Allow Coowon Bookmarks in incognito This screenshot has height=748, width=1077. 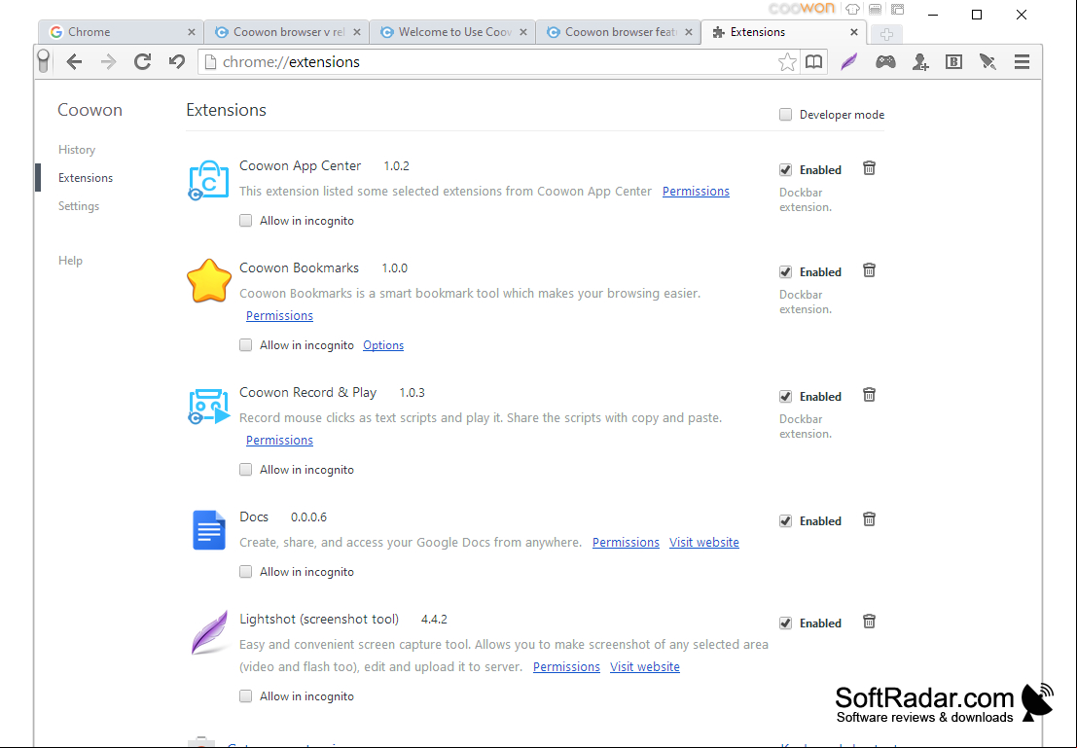(245, 344)
